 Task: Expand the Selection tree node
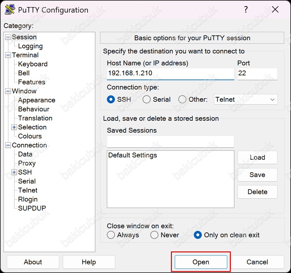coord(14,127)
